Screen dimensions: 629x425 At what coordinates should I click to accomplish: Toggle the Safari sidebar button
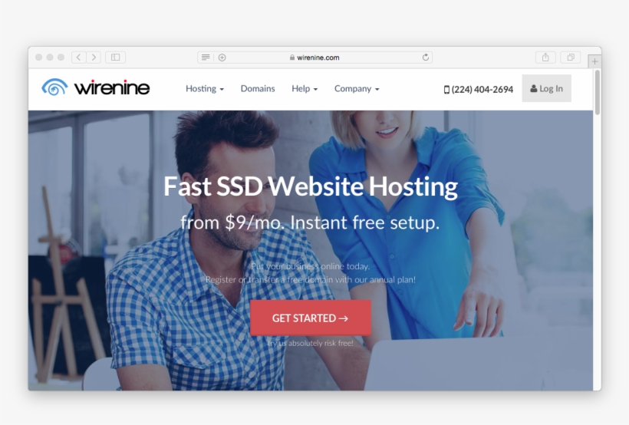[x=116, y=58]
